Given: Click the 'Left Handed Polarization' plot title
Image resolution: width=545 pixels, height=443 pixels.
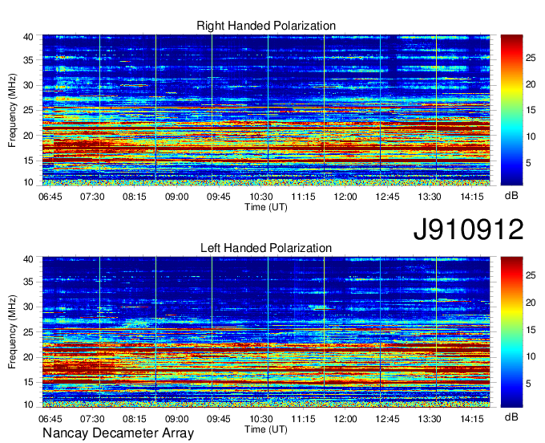Looking at the screenshot, I should click(x=266, y=248).
